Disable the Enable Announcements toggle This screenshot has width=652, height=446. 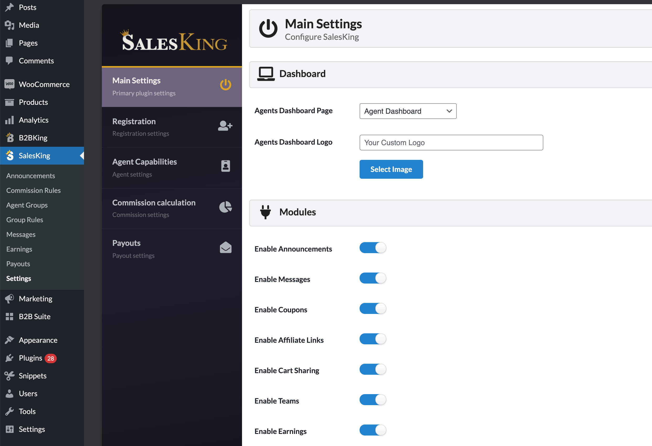click(372, 248)
